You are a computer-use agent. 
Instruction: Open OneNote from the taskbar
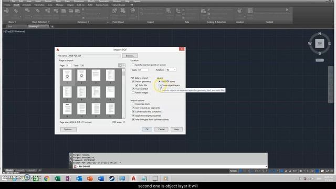point(68,178)
